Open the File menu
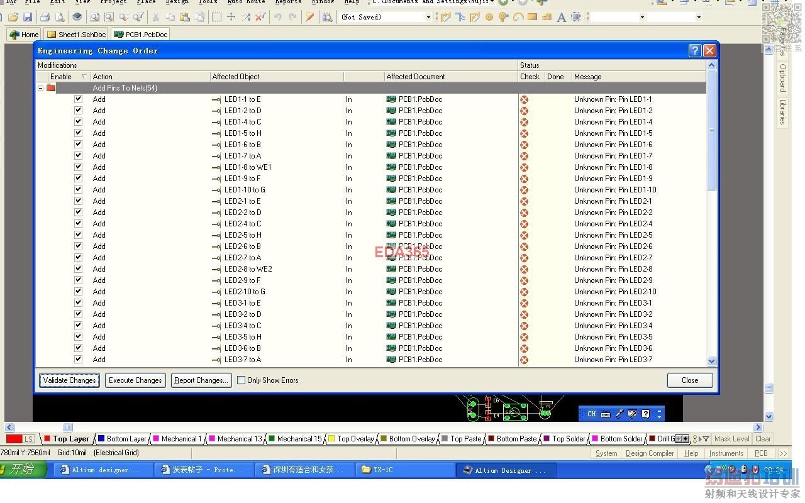The width and height of the screenshot is (805, 503). pyautogui.click(x=32, y=3)
